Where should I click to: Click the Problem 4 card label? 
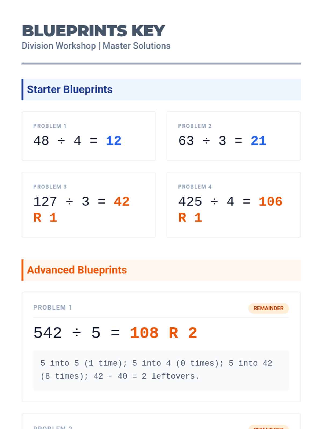(195, 187)
